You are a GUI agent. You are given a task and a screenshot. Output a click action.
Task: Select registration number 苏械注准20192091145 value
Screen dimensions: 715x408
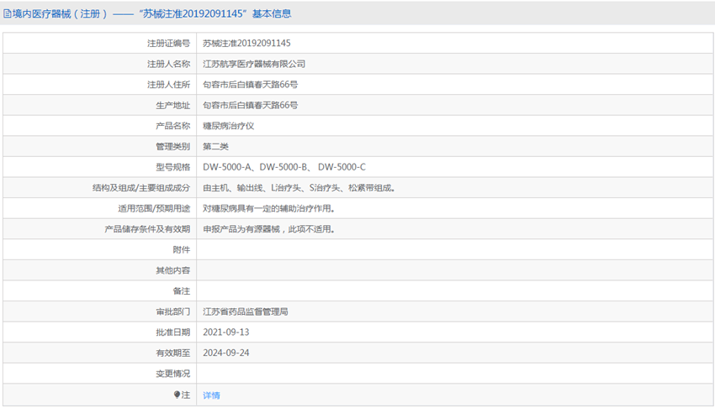246,43
